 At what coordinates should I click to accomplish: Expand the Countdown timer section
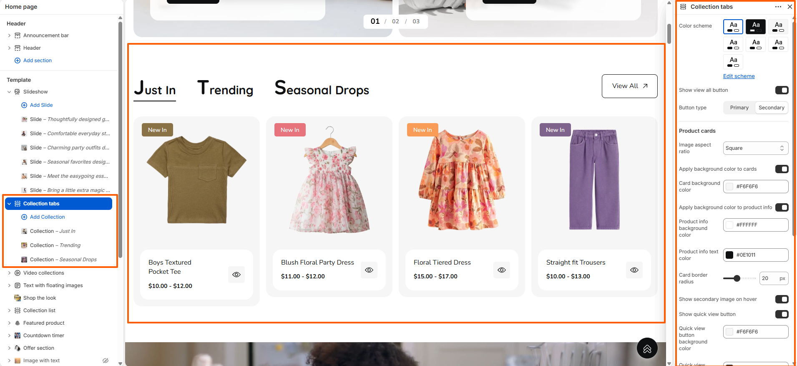click(x=9, y=336)
